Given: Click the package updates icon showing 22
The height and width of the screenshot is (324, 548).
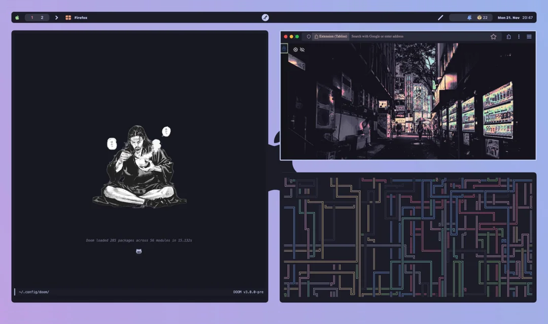Looking at the screenshot, I should tap(482, 17).
